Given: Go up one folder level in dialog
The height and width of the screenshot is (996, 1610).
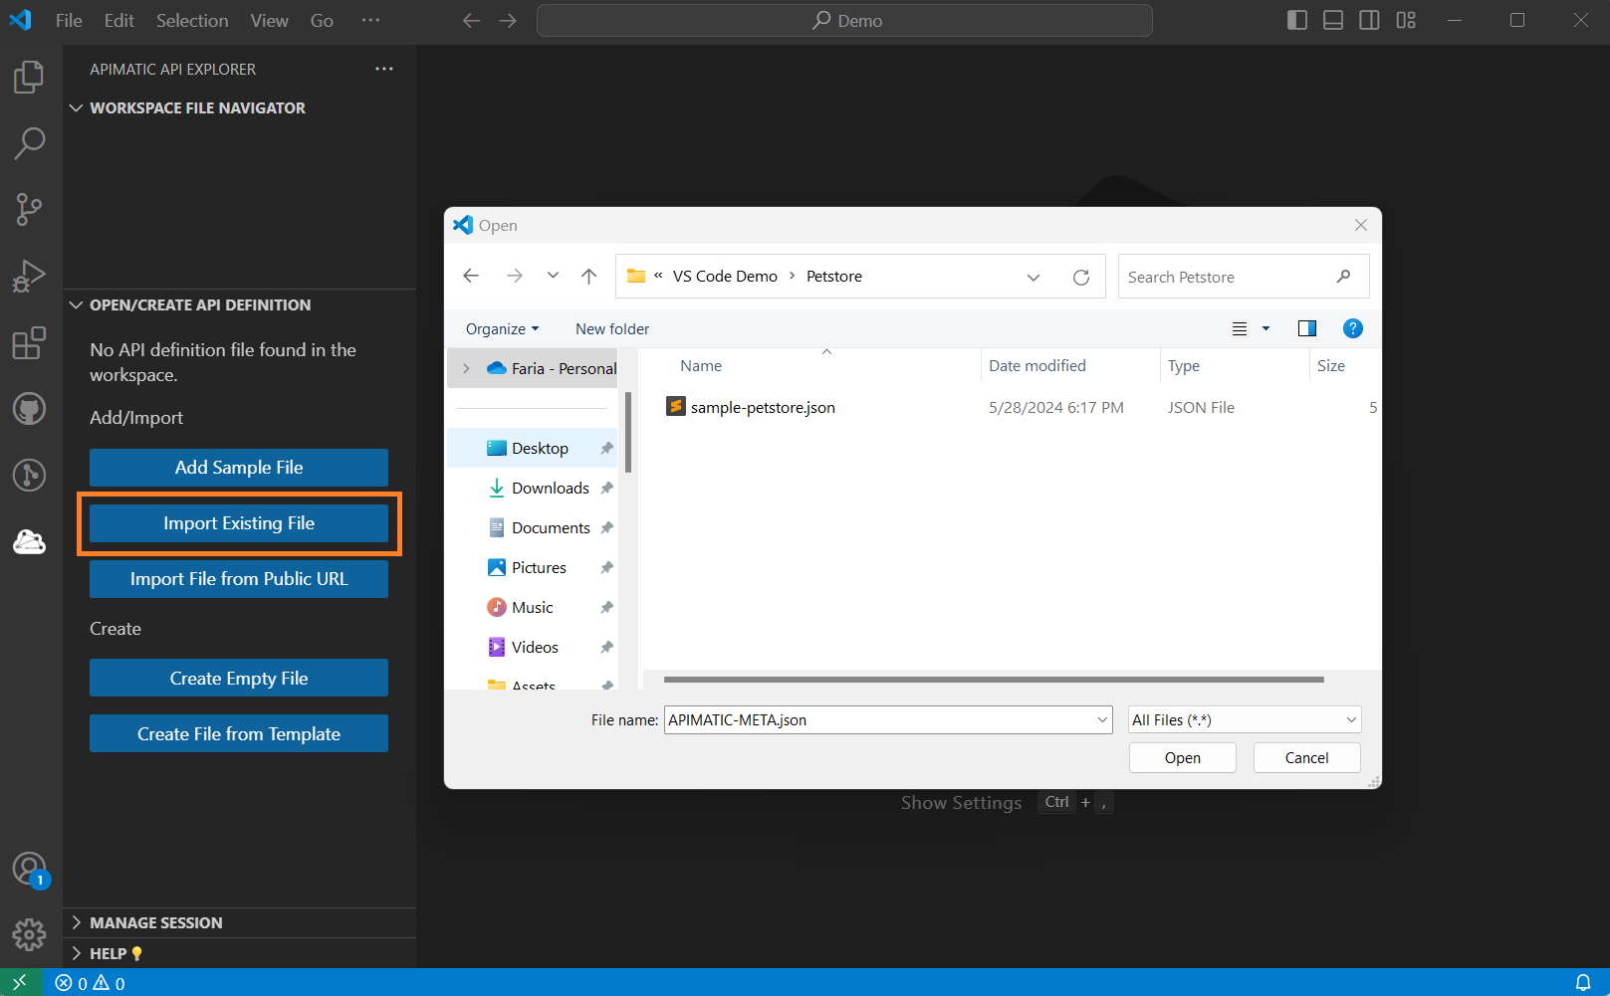Looking at the screenshot, I should (588, 276).
